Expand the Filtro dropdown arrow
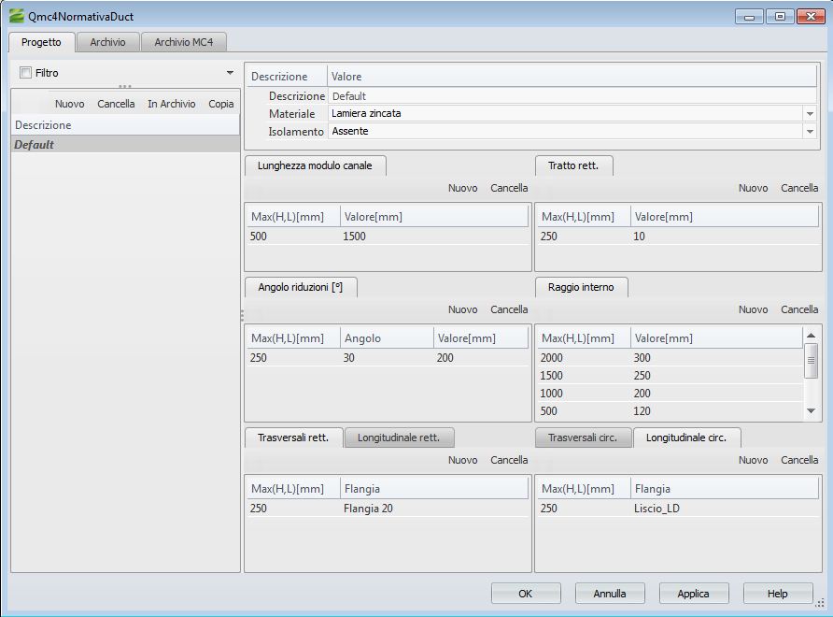Image resolution: width=833 pixels, height=617 pixels. pyautogui.click(x=230, y=73)
